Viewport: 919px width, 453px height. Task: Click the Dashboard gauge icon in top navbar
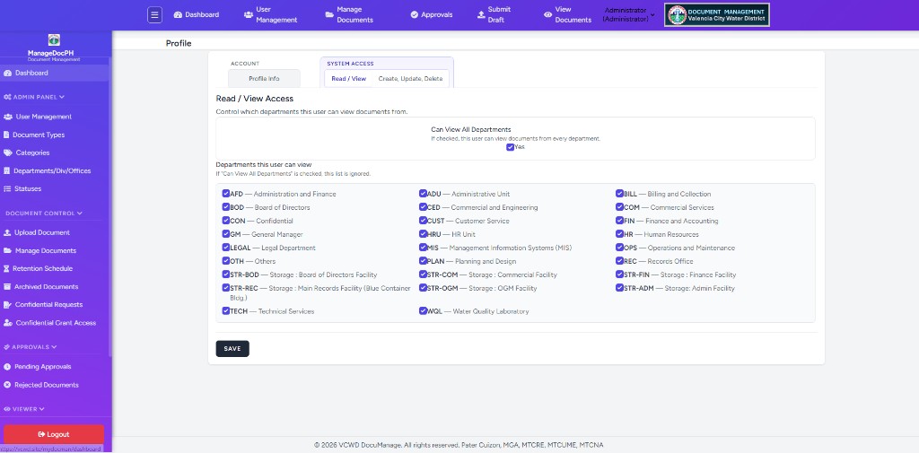pos(179,14)
